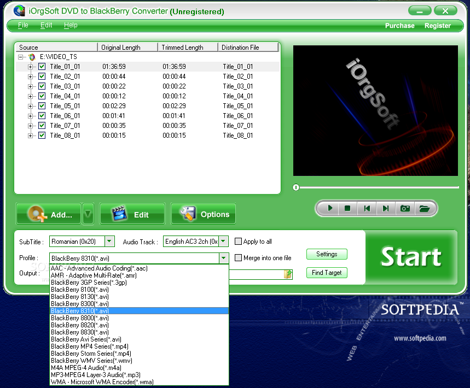Jump to the previous chapter
The width and height of the screenshot is (470, 388).
pos(367,208)
